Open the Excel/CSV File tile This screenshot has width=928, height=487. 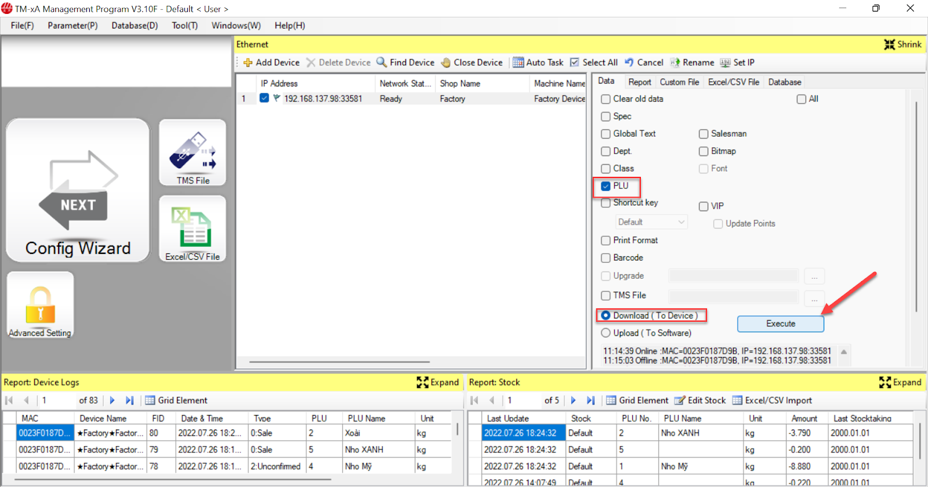(x=193, y=228)
